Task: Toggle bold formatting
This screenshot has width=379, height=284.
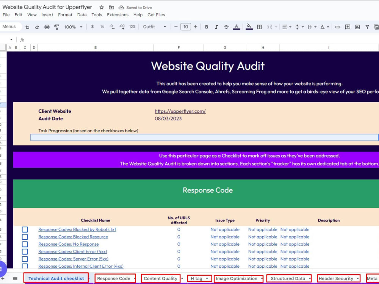Action: pos(207,27)
